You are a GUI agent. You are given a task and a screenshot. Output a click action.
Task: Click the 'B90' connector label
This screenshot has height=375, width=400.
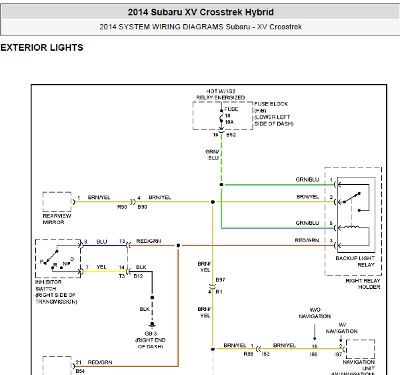142,207
